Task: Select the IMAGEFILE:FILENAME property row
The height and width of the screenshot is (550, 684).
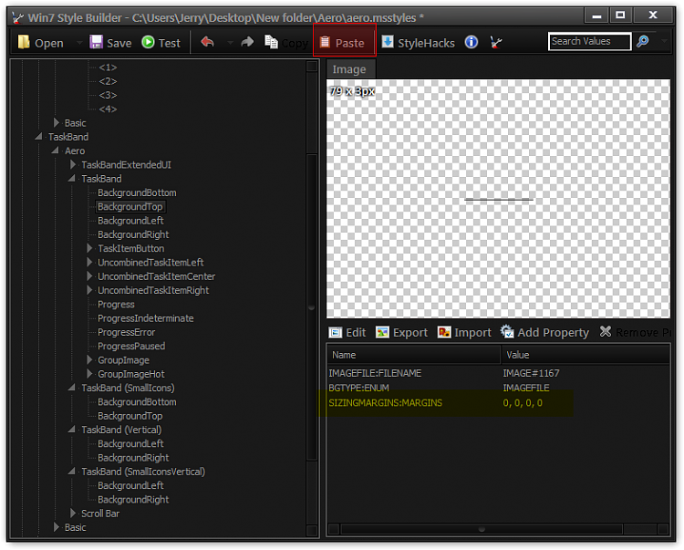Action: [498, 373]
